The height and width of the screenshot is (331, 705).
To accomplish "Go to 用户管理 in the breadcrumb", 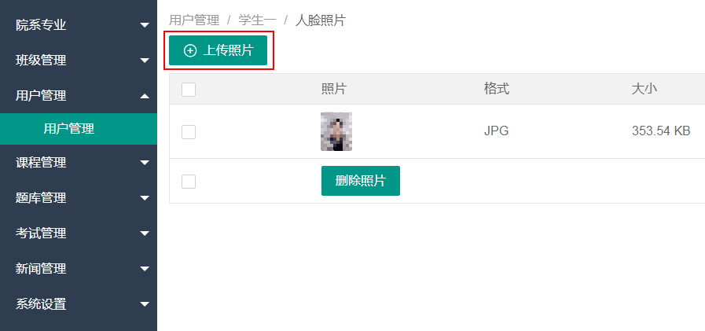I will [x=194, y=20].
